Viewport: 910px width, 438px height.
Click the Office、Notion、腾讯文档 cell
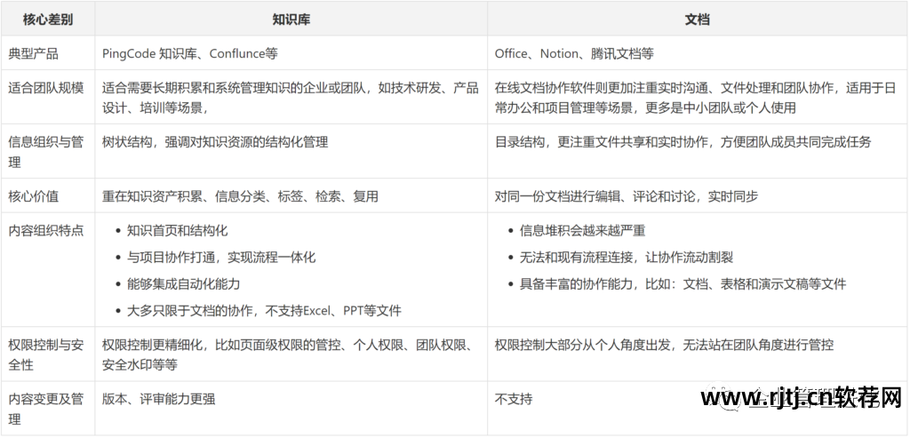pos(574,53)
